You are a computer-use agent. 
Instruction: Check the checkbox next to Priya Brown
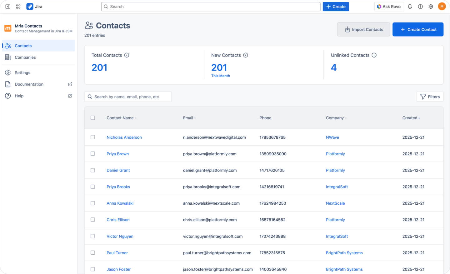coord(92,154)
